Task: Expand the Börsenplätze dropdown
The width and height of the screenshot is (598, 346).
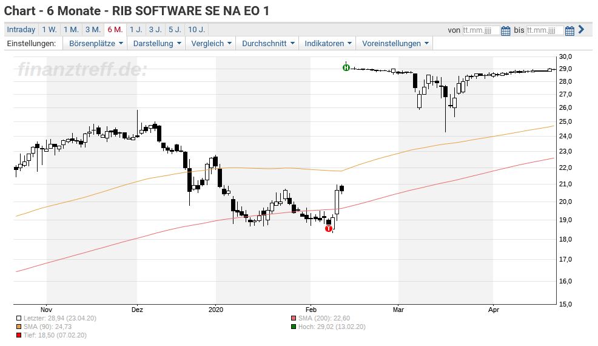Action: (x=95, y=44)
